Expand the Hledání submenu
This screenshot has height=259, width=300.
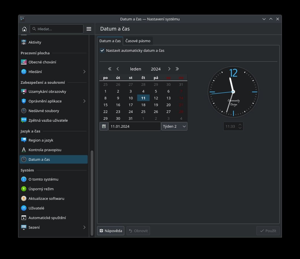click(84, 72)
